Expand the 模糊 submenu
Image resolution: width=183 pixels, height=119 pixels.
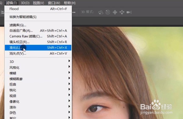coord(38,73)
